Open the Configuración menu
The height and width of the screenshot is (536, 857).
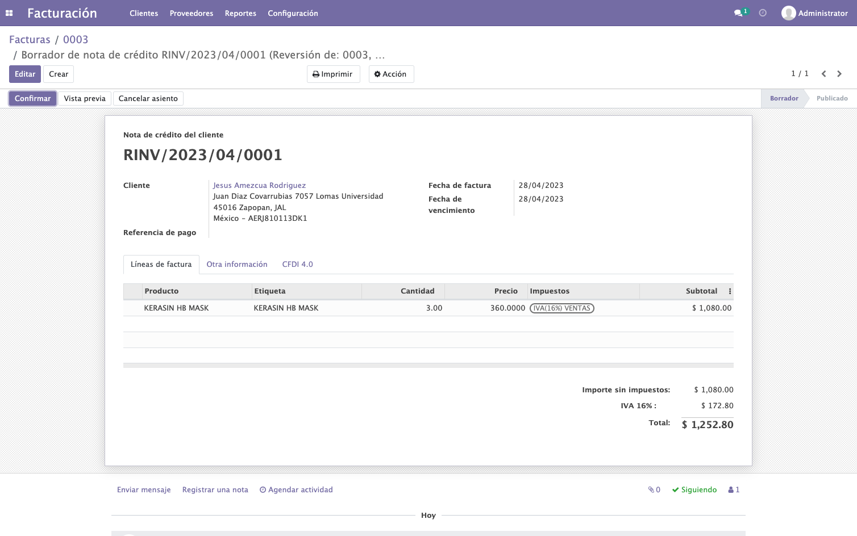tap(293, 13)
